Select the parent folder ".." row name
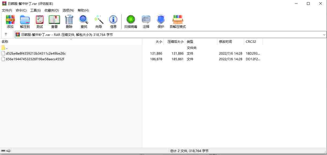The image size is (327, 155). click(x=7, y=48)
